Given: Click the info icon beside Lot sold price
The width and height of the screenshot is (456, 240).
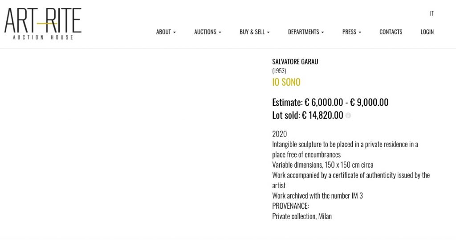Looking at the screenshot, I should click(x=348, y=116).
